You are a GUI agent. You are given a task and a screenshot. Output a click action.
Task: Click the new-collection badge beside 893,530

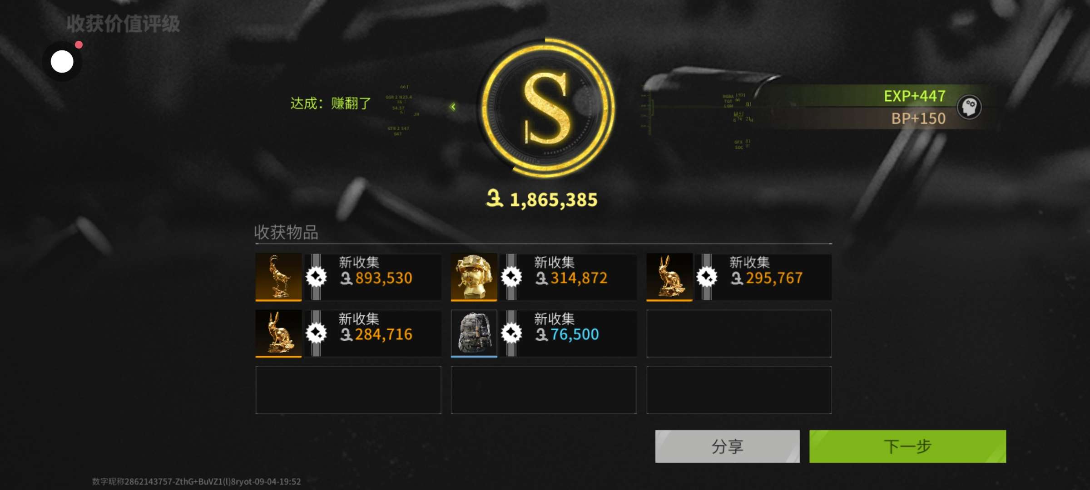316,277
